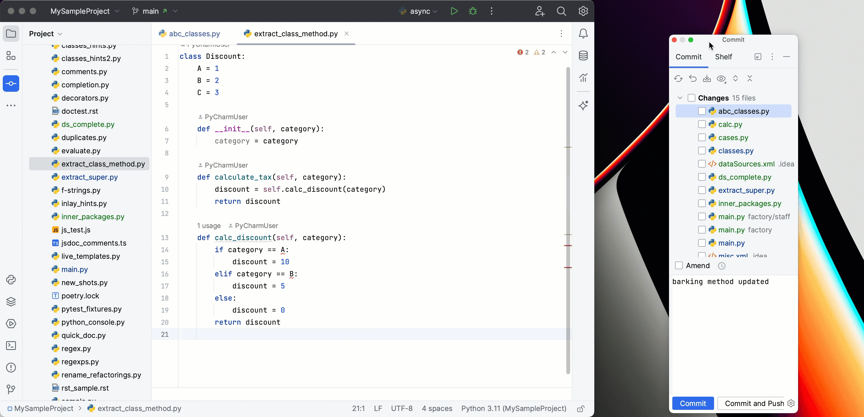Toggle the Amend checkbox in commit panel
This screenshot has width=864, height=417.
pyautogui.click(x=679, y=266)
